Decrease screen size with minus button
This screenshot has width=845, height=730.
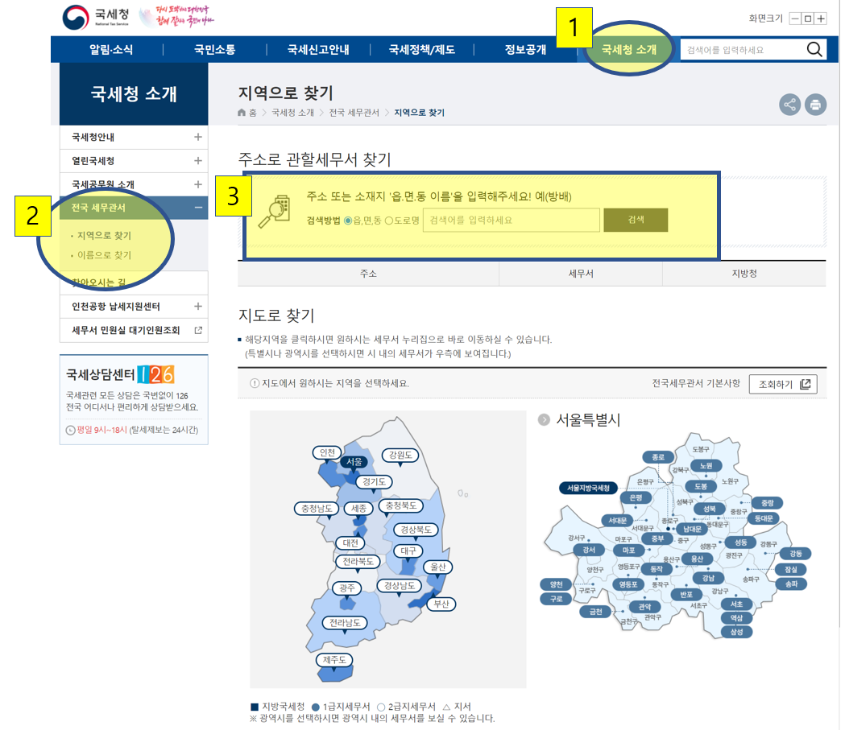(795, 19)
